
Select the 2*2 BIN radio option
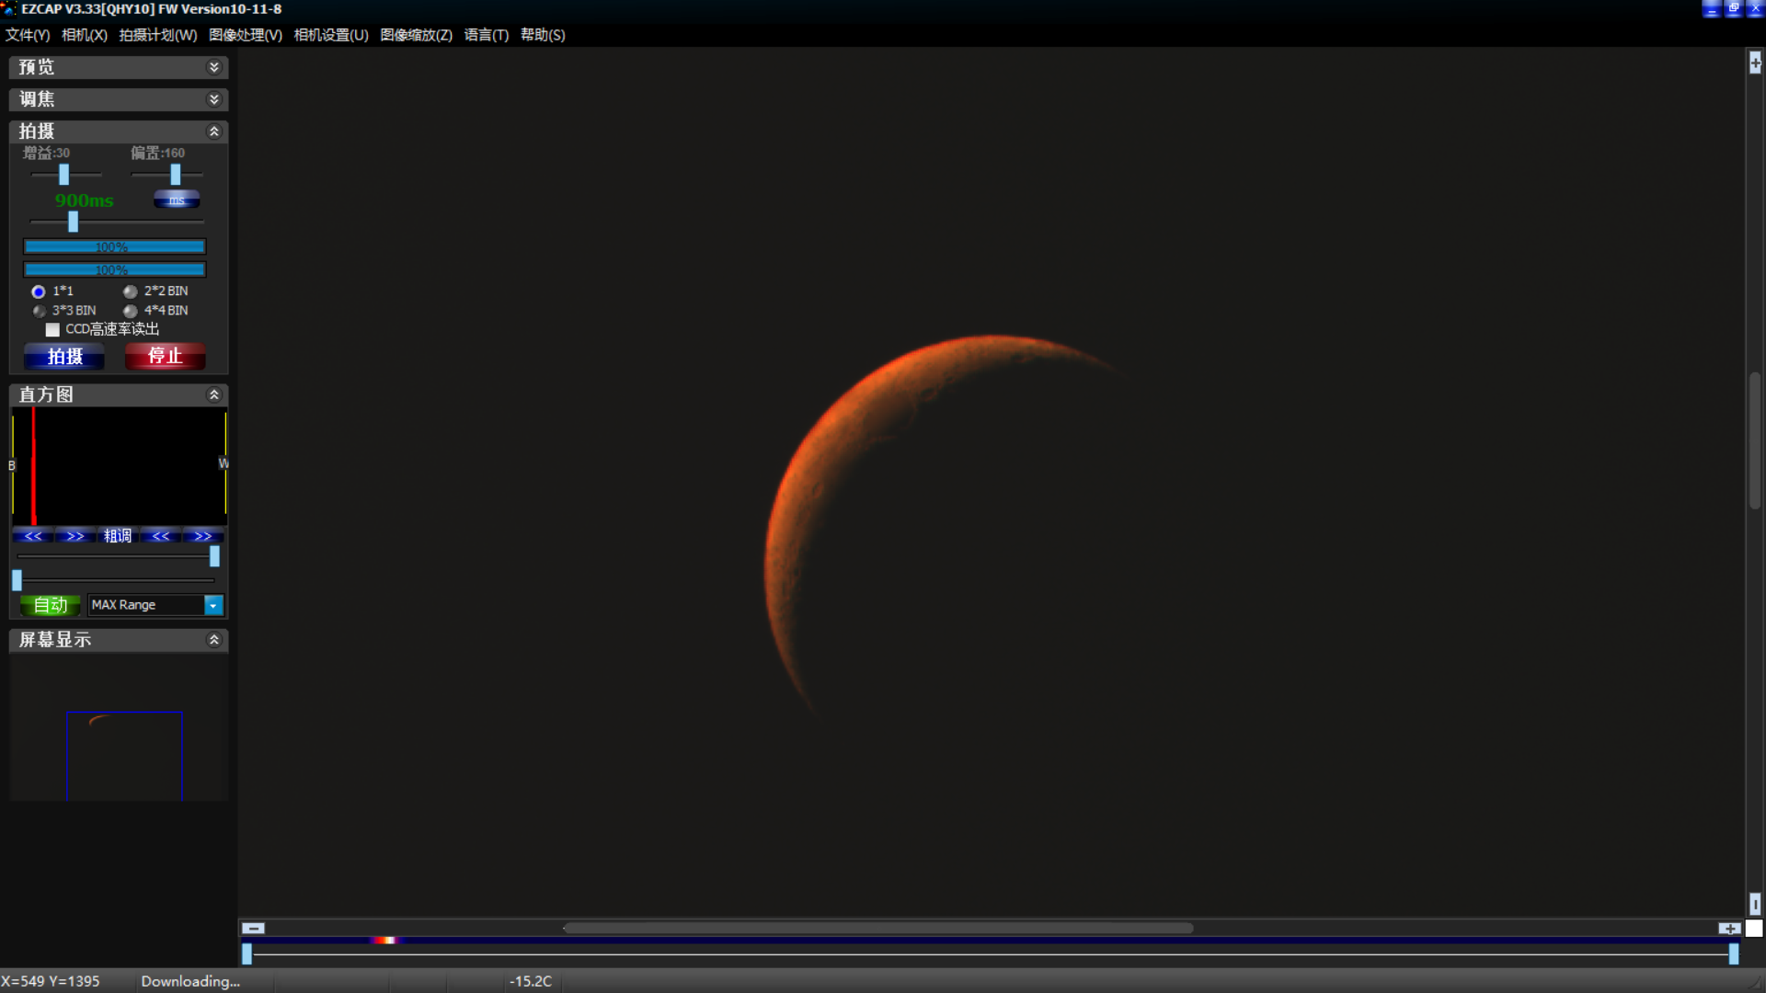(x=131, y=291)
